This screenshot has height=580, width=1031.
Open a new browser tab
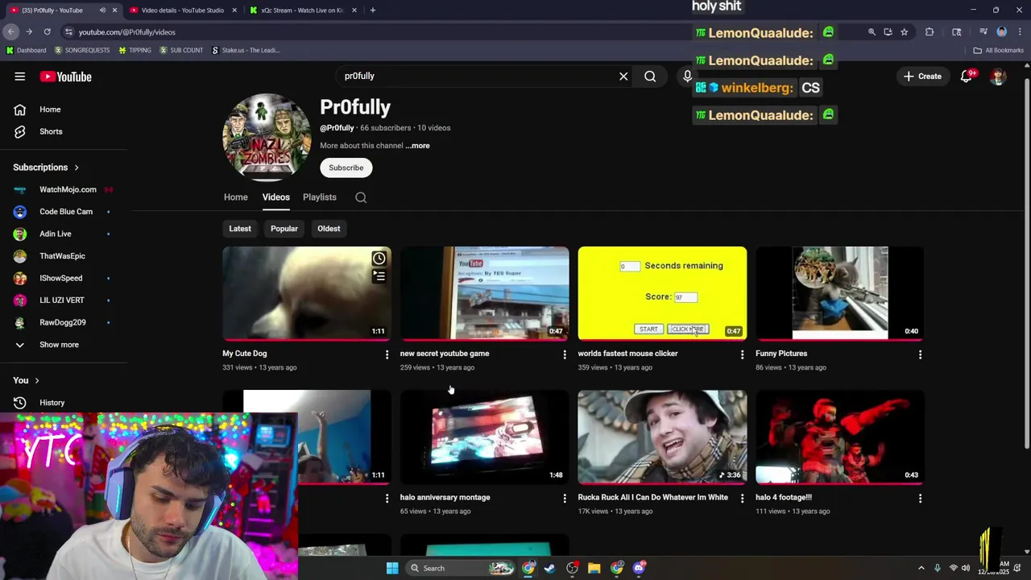[x=372, y=10]
